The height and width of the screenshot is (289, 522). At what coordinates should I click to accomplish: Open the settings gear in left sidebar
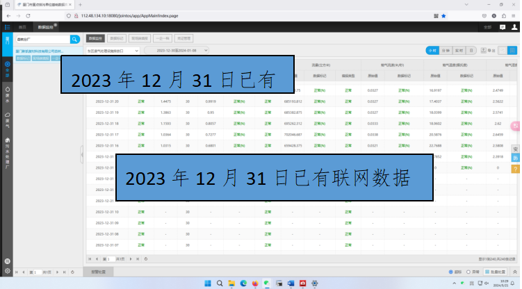click(7, 270)
